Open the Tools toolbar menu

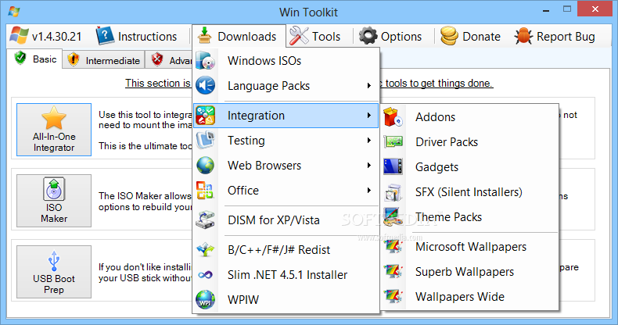pos(315,36)
